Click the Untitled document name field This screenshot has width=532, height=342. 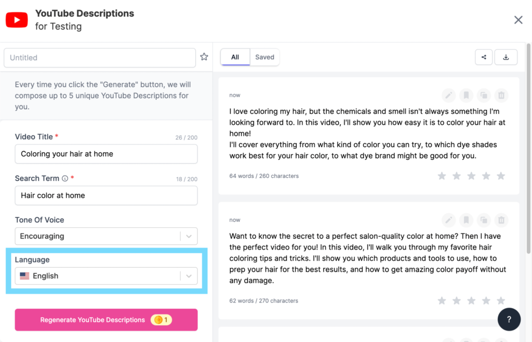[99, 57]
